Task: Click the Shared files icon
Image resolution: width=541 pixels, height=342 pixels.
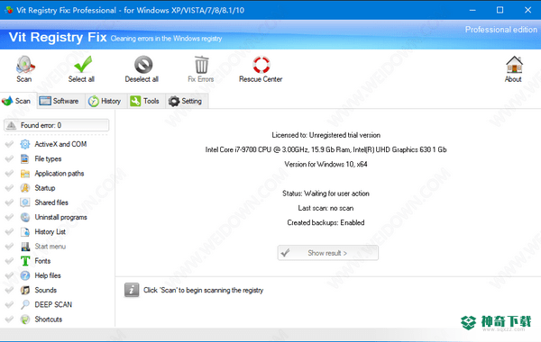Action: pos(25,202)
